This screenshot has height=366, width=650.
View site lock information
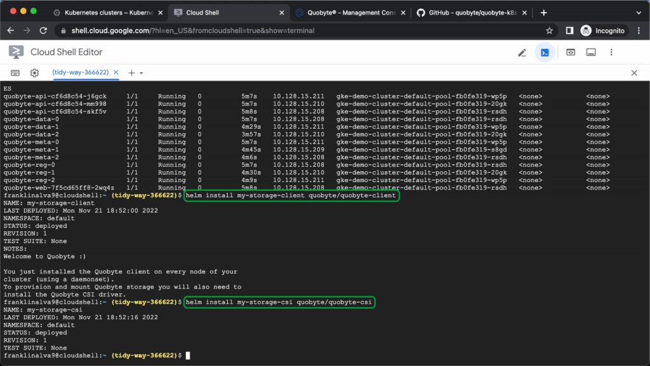tap(63, 30)
